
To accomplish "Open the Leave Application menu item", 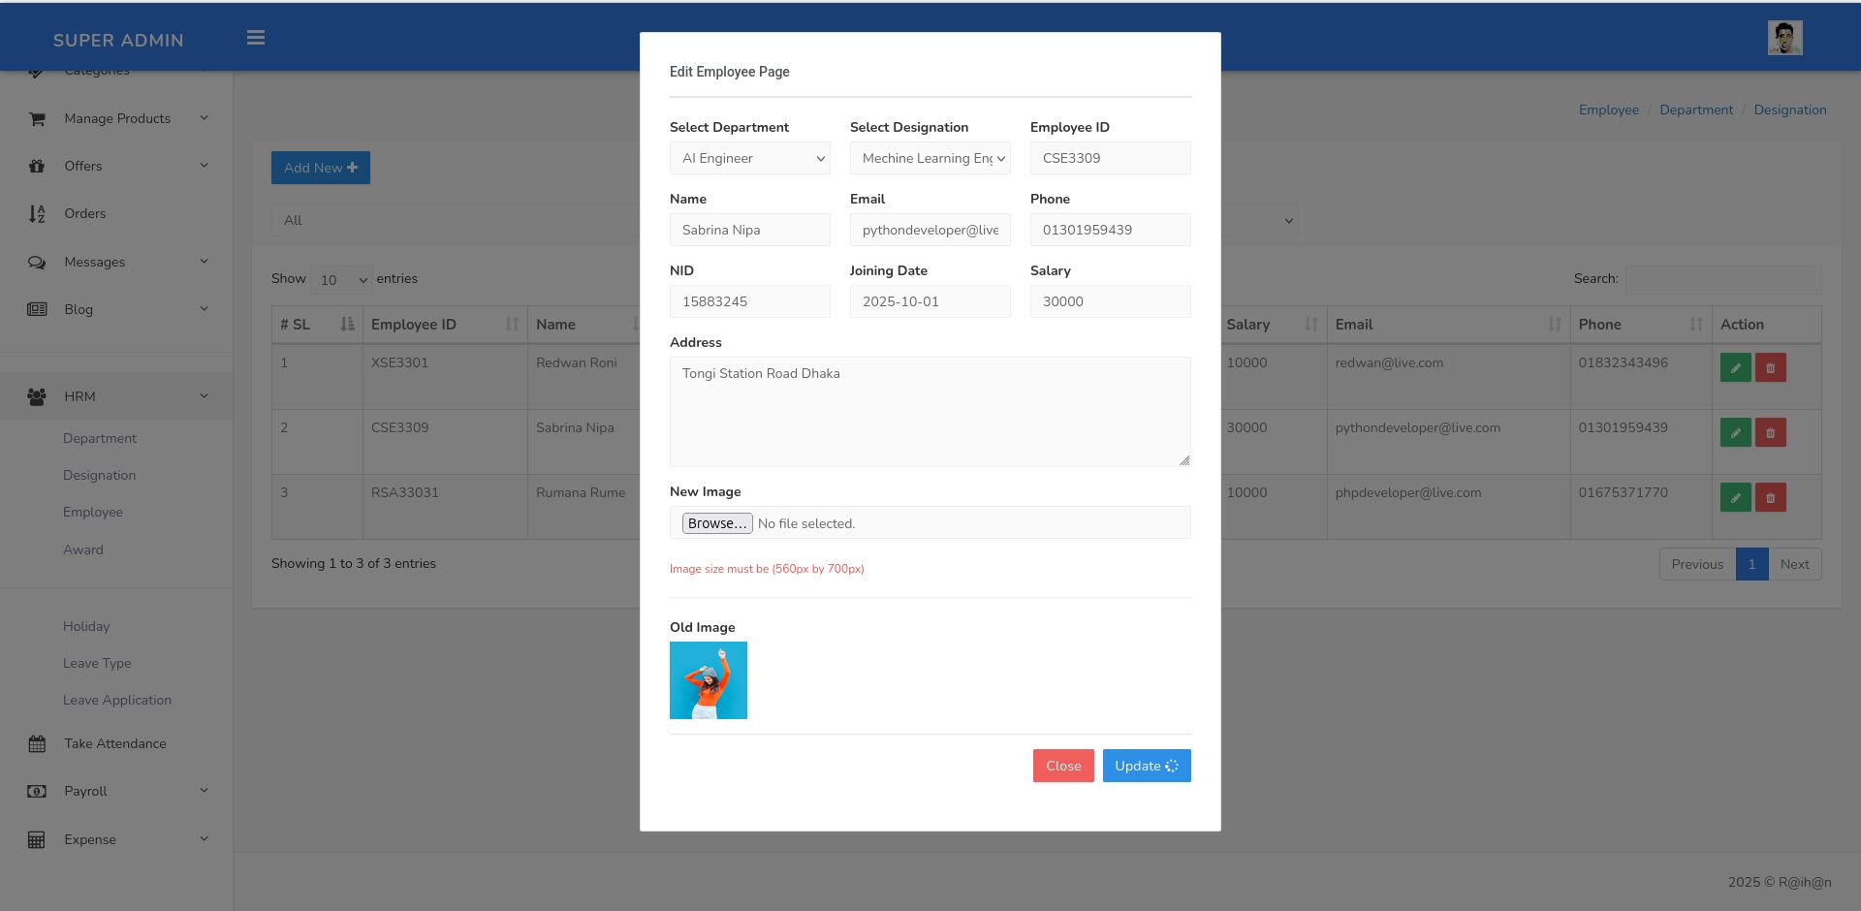I will click(x=117, y=700).
